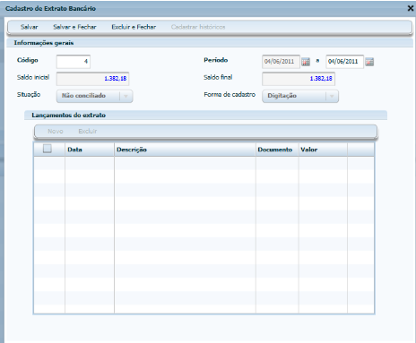Add a new entry with Novo
The height and width of the screenshot is (343, 416).
coord(56,131)
